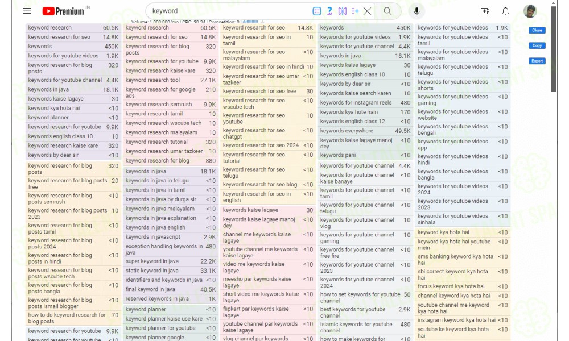Viewport: 569px width, 341px height.
Task: Click 'keywords for youtube videos sinhala'
Action: [463, 219]
